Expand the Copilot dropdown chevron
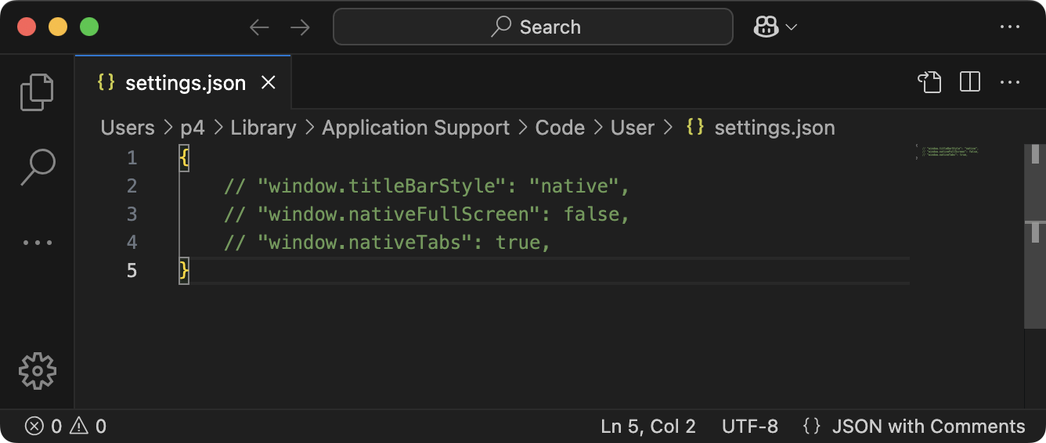Image resolution: width=1046 pixels, height=443 pixels. tap(792, 27)
